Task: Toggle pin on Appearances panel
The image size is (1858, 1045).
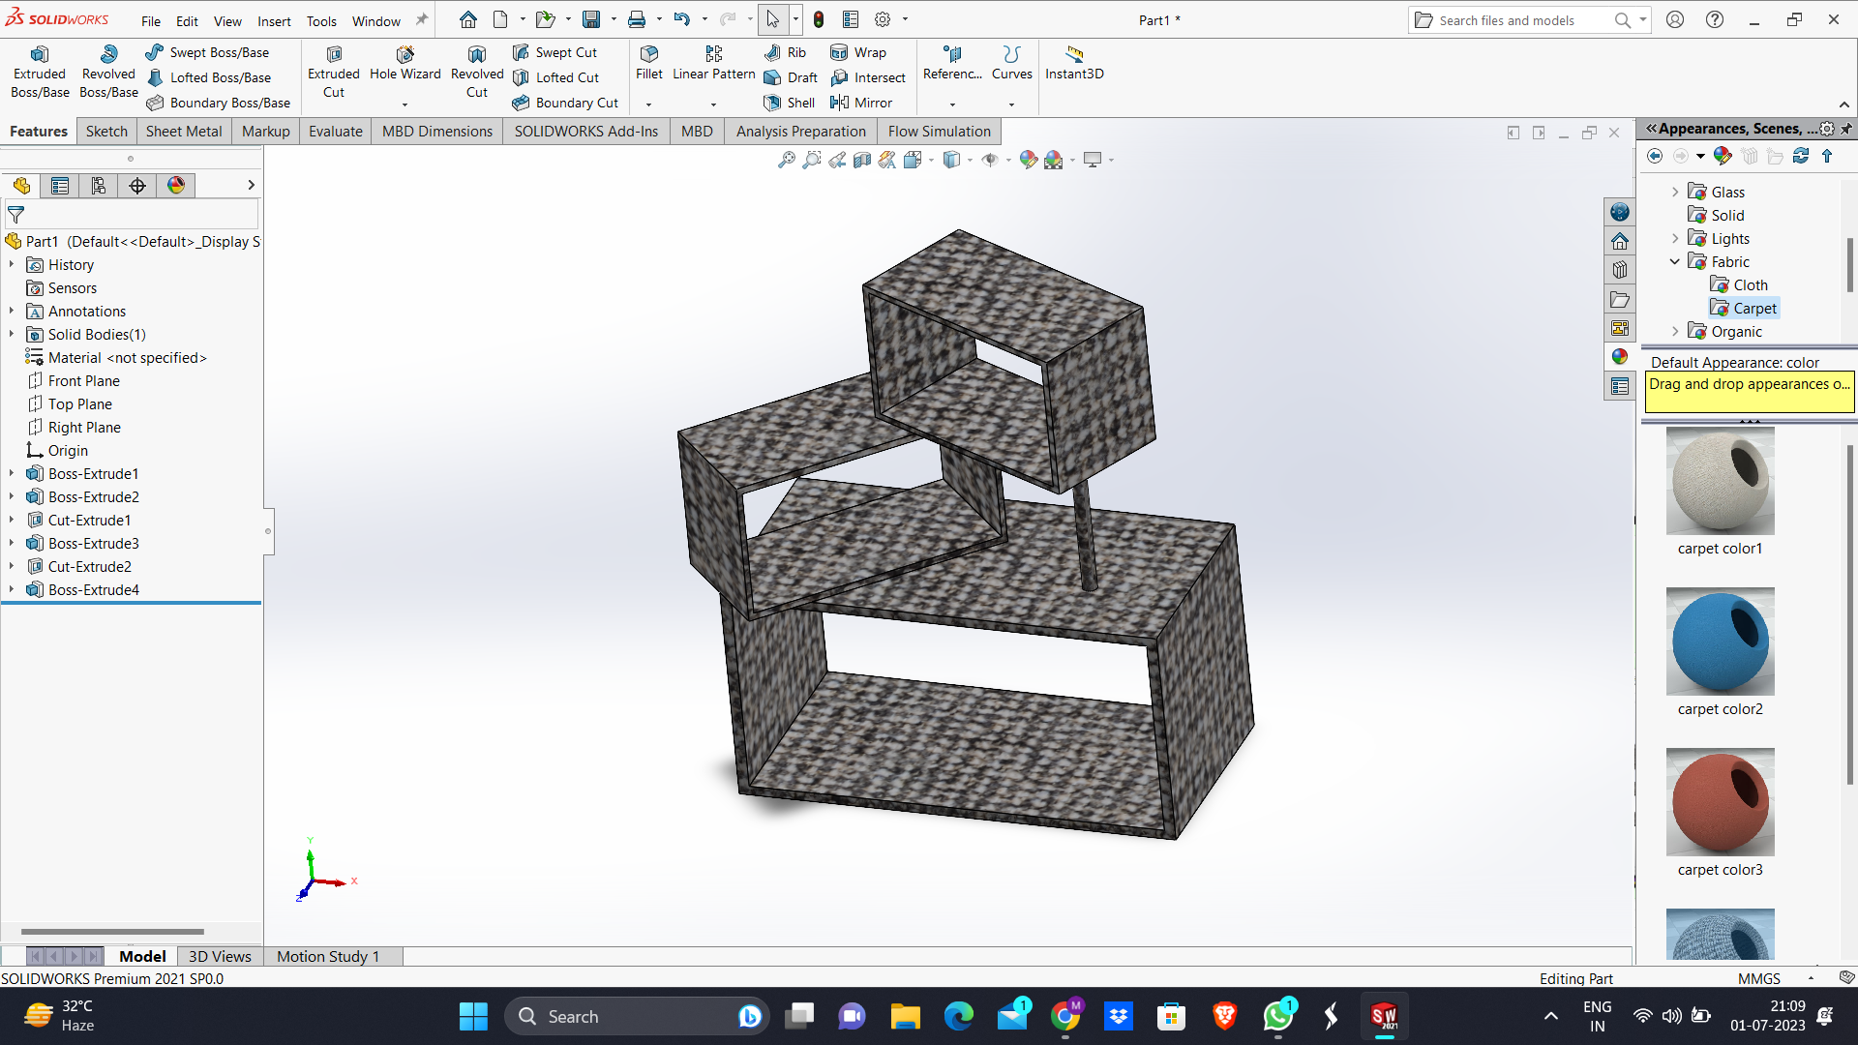Action: (1846, 129)
